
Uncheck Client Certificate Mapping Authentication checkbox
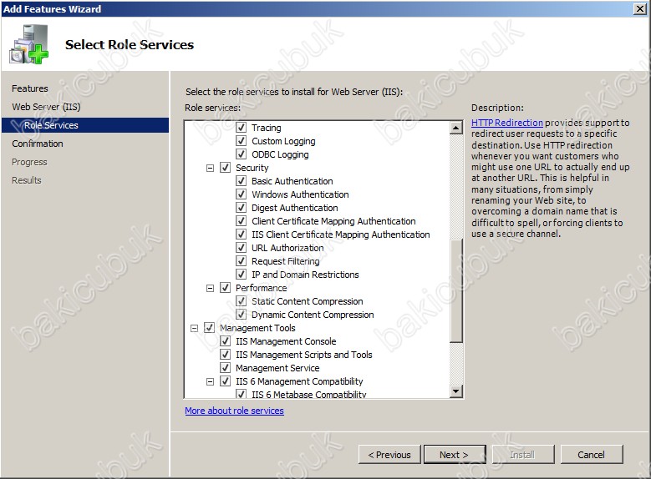241,220
